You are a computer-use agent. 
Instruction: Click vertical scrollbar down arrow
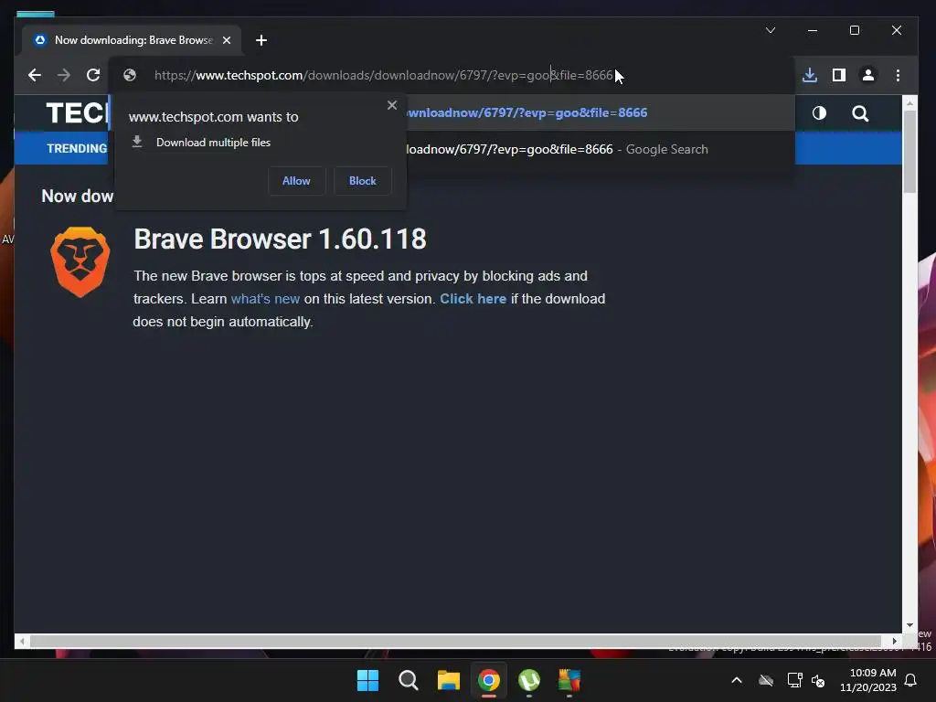909,625
